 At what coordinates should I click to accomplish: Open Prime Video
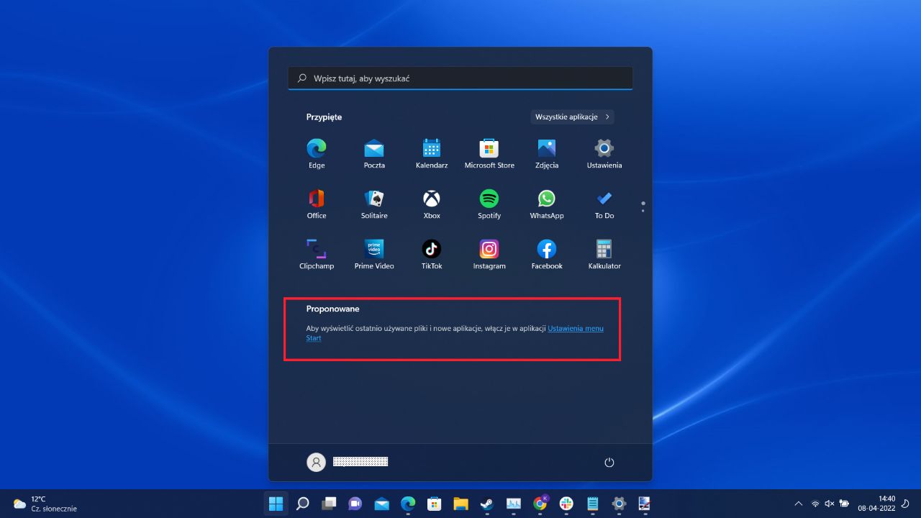373,249
